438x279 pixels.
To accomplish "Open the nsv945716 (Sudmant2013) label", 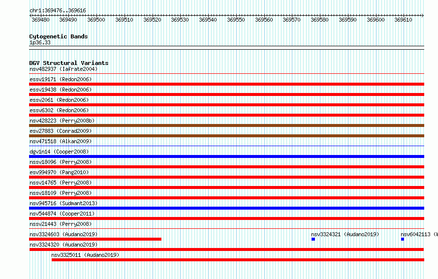I will coord(63,203).
